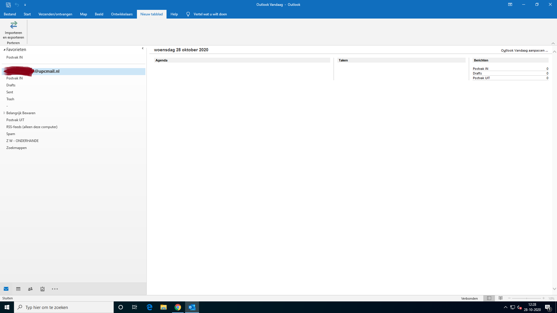
Task: Open Postvak UIT in Berichten list
Action: [481, 78]
